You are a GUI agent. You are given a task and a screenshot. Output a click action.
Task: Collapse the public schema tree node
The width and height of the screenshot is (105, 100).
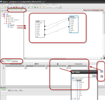pos(4,23)
